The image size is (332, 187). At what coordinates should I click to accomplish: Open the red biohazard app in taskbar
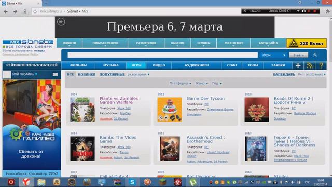click(177, 182)
